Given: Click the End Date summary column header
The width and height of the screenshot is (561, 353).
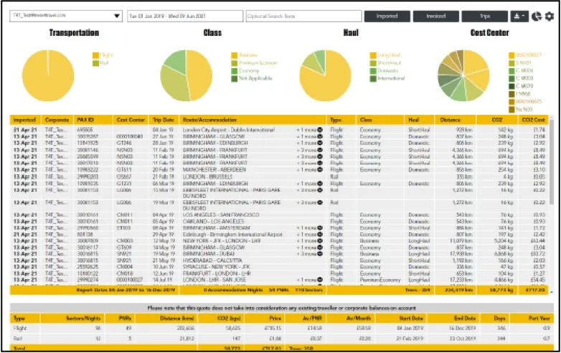Looking at the screenshot, I should (453, 318).
